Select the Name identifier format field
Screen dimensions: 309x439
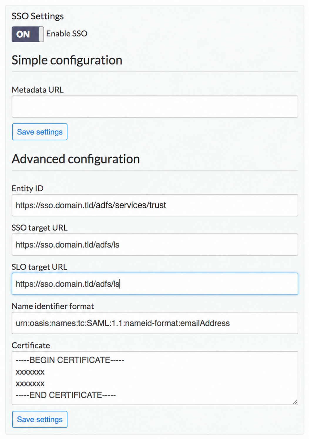[x=155, y=323]
